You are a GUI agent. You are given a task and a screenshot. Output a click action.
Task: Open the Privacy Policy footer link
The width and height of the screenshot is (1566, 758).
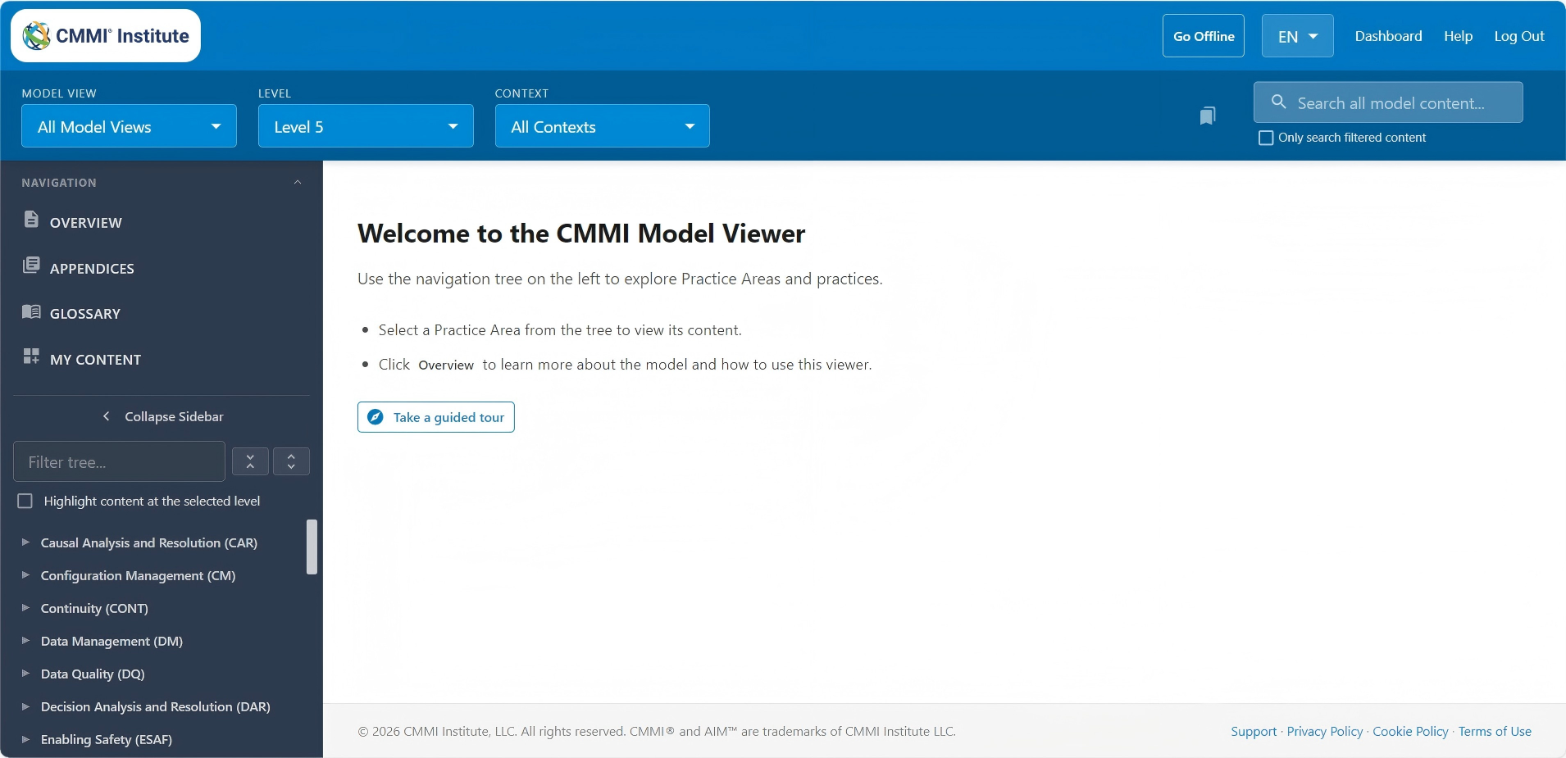pos(1325,731)
